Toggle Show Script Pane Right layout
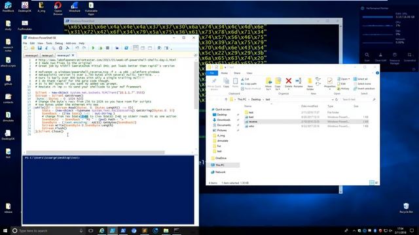This screenshot has width=419, height=235. 143,48
